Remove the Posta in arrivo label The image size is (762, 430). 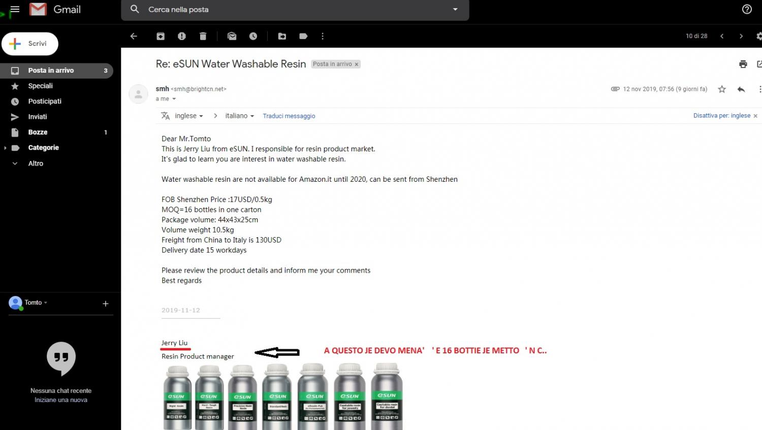point(357,64)
